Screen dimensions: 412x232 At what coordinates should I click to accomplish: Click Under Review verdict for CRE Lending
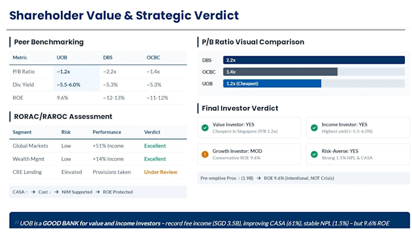click(161, 172)
